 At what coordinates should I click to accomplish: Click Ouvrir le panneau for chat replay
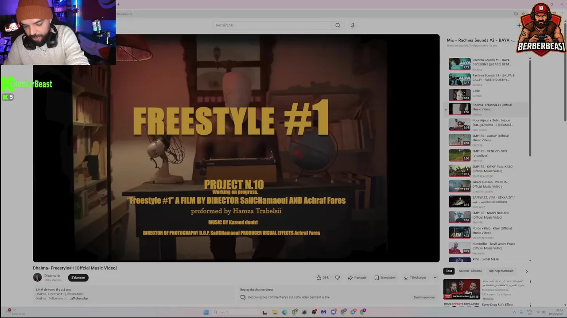click(x=424, y=297)
